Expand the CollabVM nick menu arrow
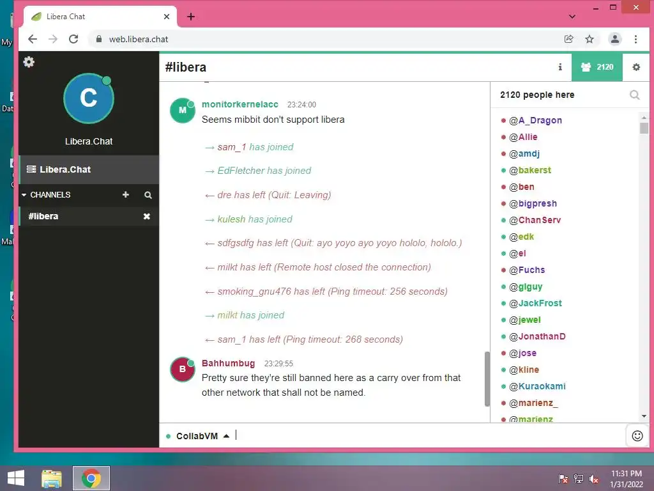654x491 pixels. (226, 436)
